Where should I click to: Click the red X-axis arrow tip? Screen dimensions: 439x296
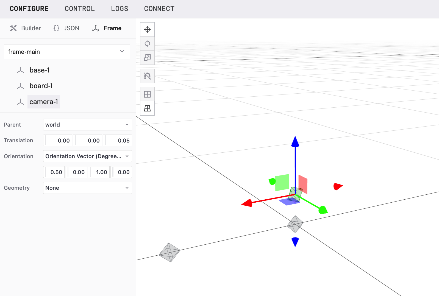pyautogui.click(x=247, y=203)
